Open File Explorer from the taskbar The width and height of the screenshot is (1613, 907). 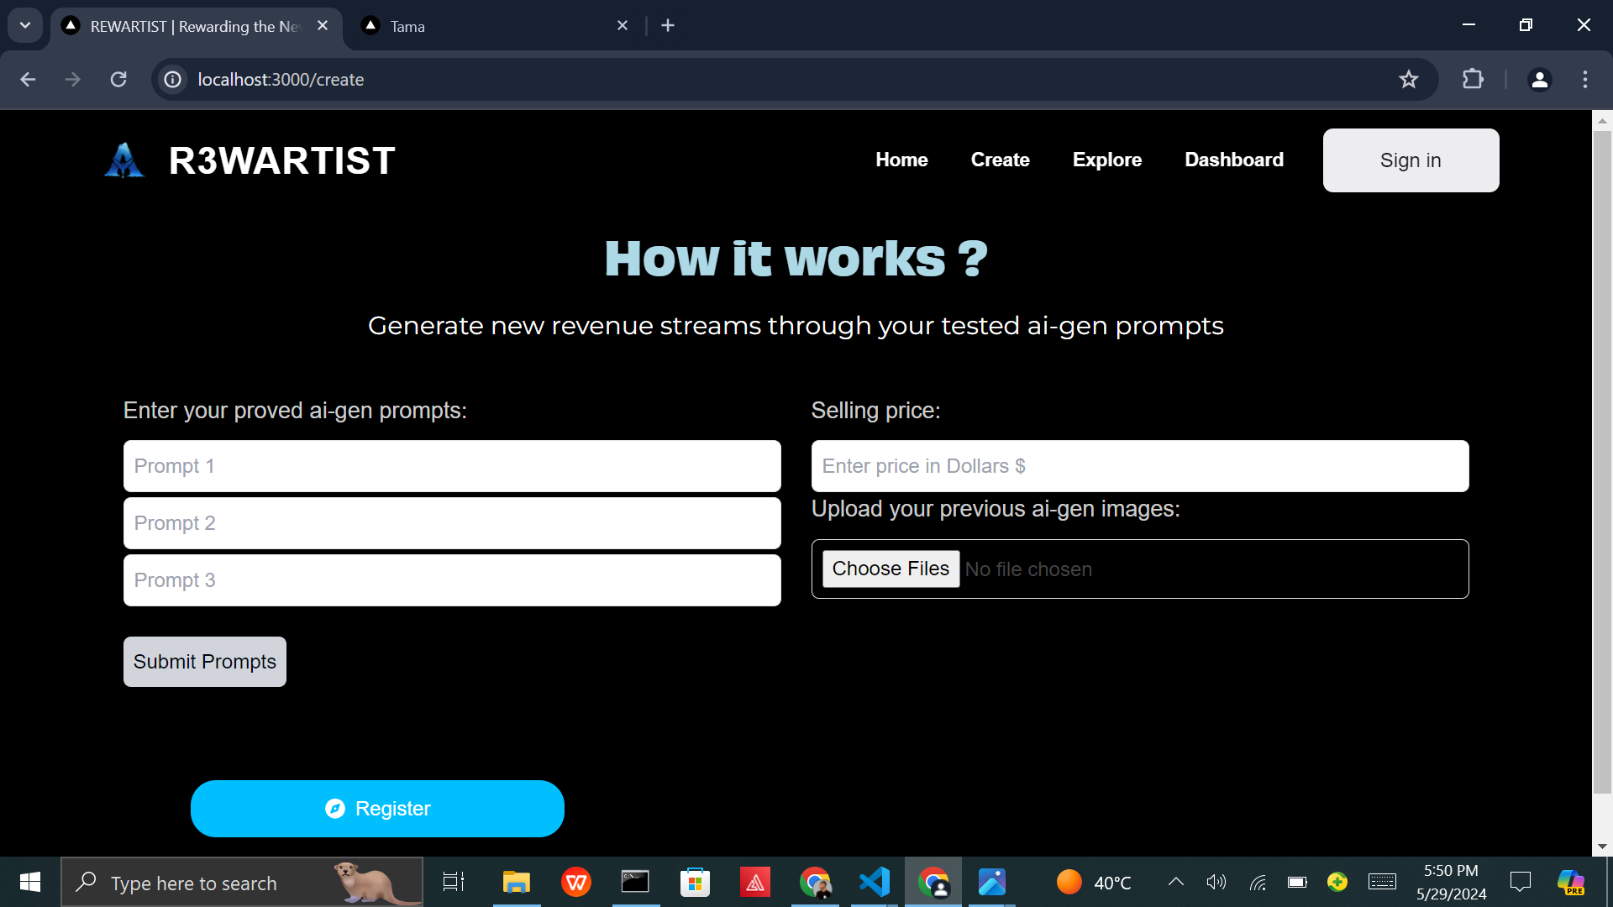[x=516, y=882]
